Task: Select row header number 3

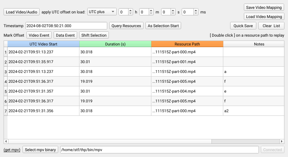Action: [6, 72]
